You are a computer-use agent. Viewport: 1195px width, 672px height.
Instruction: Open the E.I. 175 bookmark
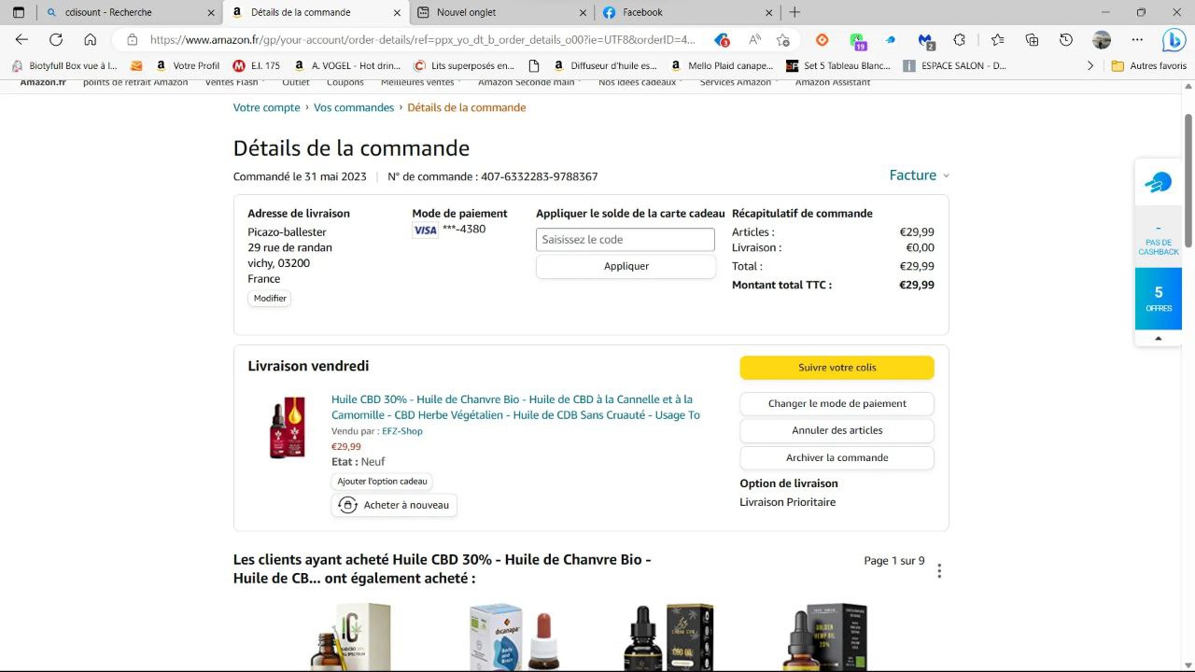tap(257, 66)
